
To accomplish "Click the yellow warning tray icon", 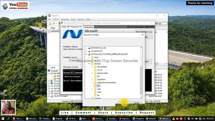I will tap(174, 119).
